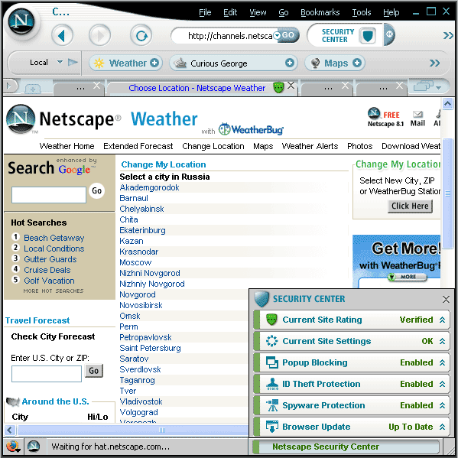
Task: Open the Extended Forecast page link
Action: click(x=138, y=146)
